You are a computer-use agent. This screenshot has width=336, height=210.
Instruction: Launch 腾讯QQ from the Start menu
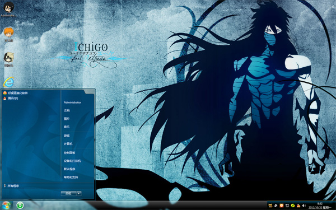point(11,98)
